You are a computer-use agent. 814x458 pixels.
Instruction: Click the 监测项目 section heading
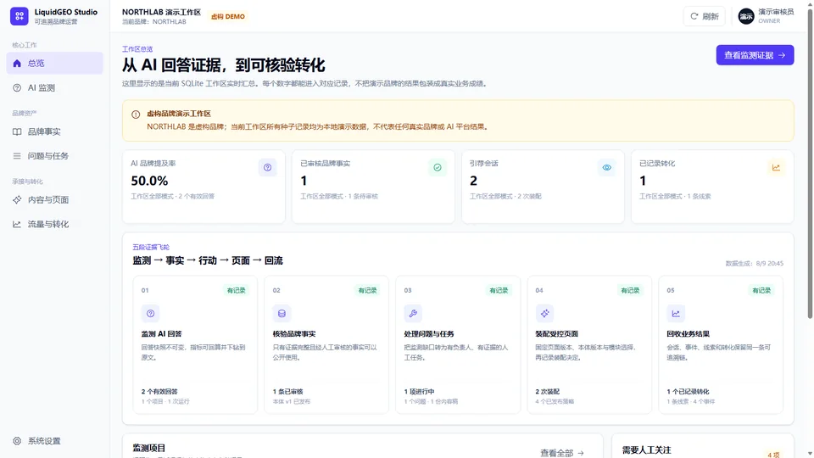coord(149,448)
